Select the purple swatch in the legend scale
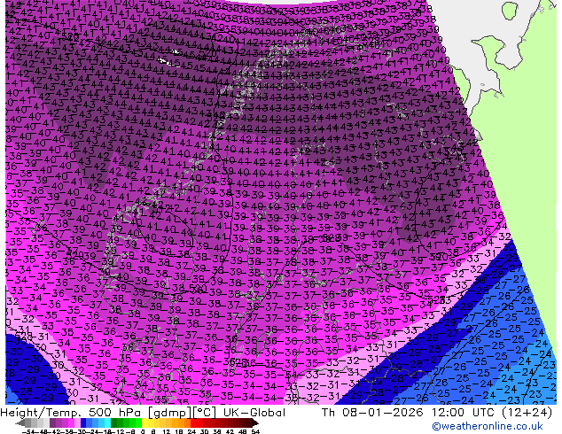The width and height of the screenshot is (562, 434). tap(60, 422)
